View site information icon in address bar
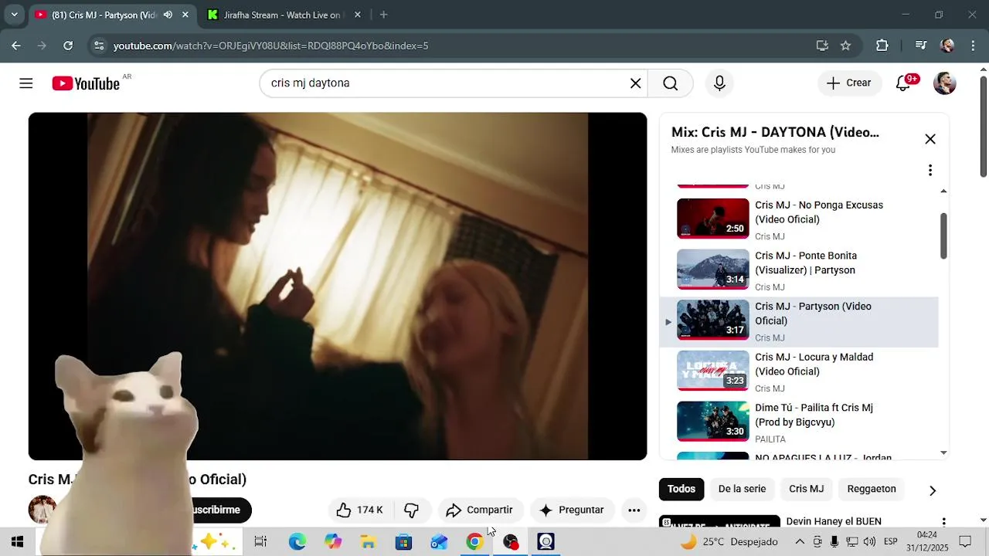The image size is (989, 556). [x=98, y=46]
